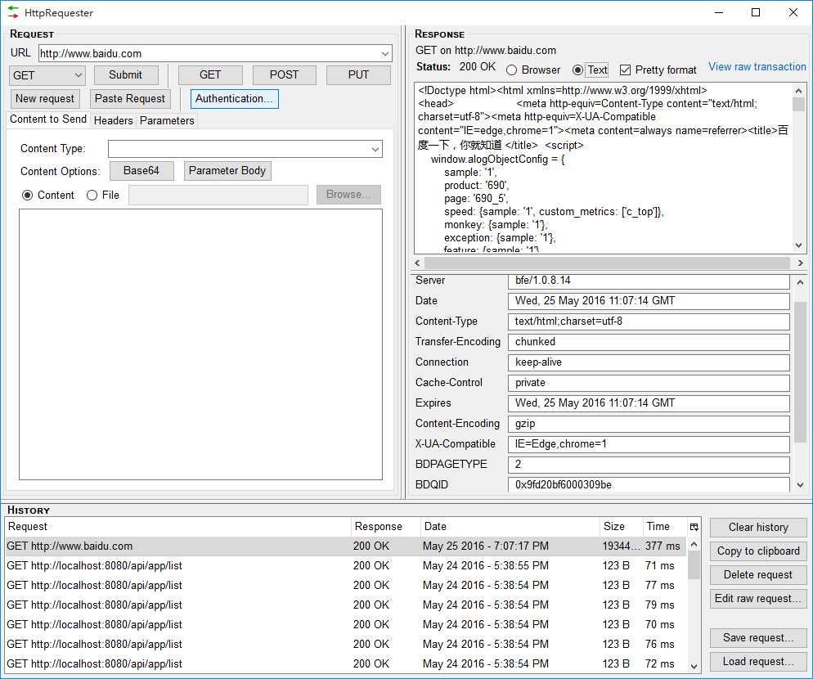Toggle the Pretty format checkbox
The height and width of the screenshot is (679, 813).
click(x=626, y=70)
